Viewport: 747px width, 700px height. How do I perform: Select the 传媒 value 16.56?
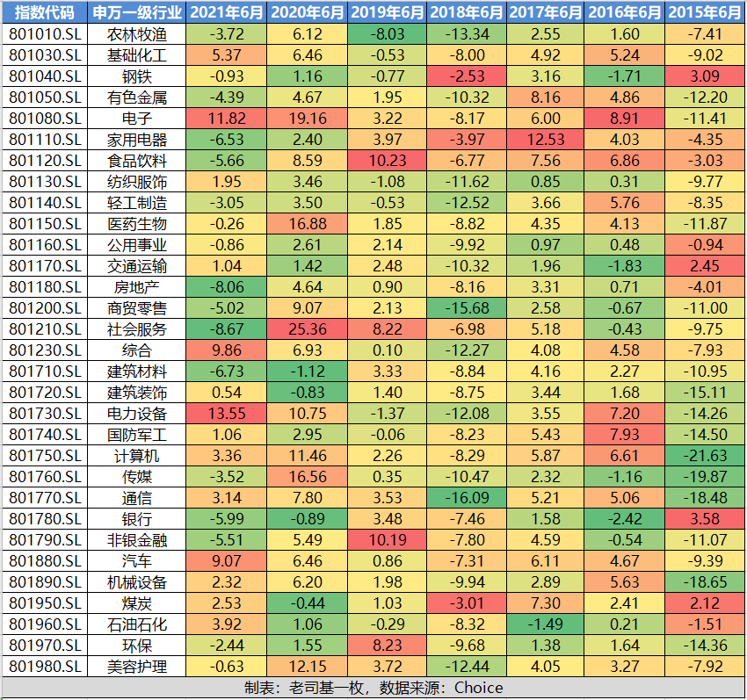click(x=308, y=477)
